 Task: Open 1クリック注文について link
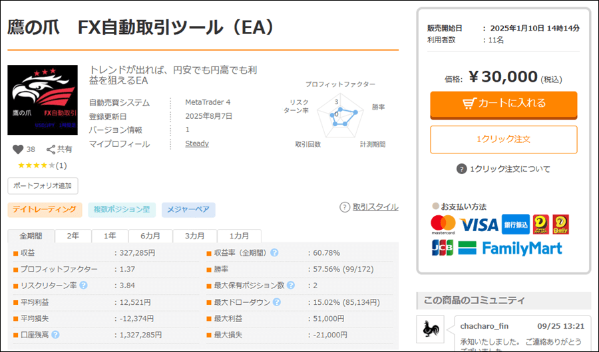point(510,169)
